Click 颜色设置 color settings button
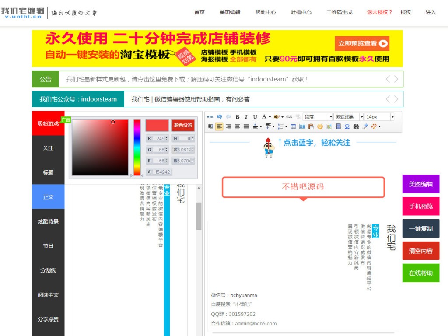Screen dimensions: 448x336 183,125
